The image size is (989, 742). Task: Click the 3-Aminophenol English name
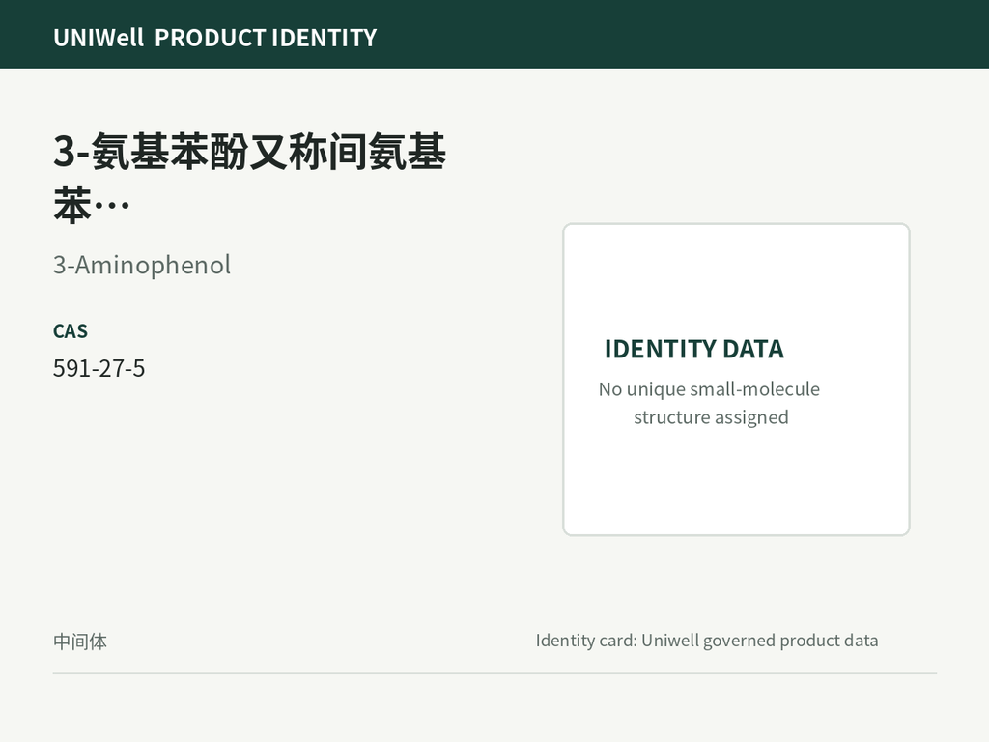pyautogui.click(x=142, y=265)
